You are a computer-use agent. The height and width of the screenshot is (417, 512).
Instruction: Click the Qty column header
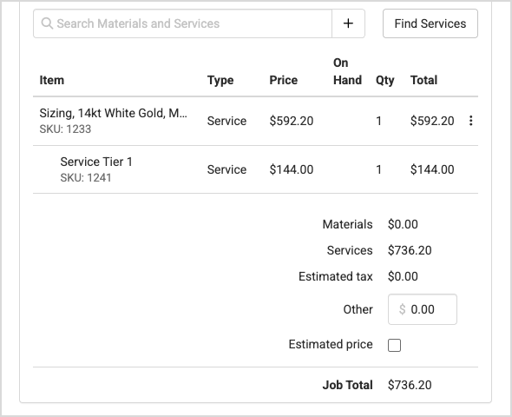pyautogui.click(x=385, y=80)
